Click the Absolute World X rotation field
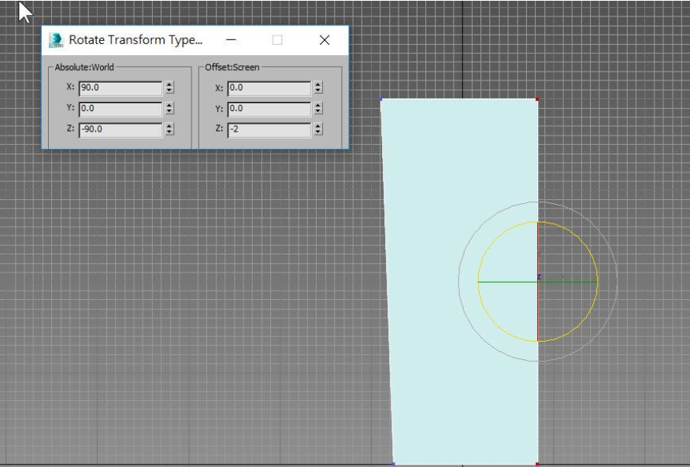The width and height of the screenshot is (690, 467). (x=121, y=88)
